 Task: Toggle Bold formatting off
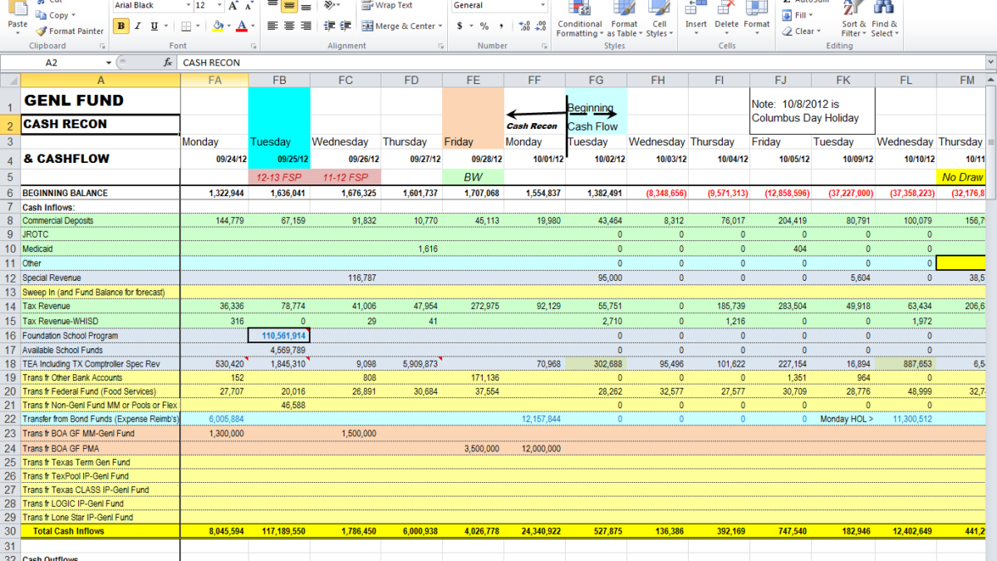[122, 26]
